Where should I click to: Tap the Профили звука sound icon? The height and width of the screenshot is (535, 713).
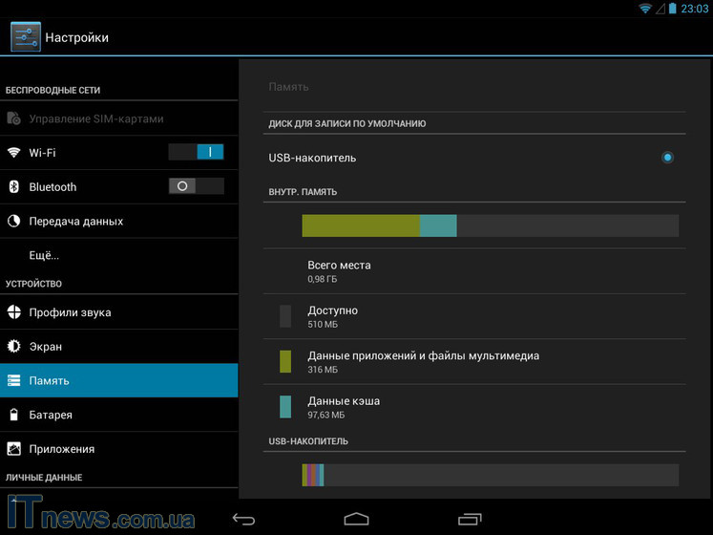coord(14,312)
